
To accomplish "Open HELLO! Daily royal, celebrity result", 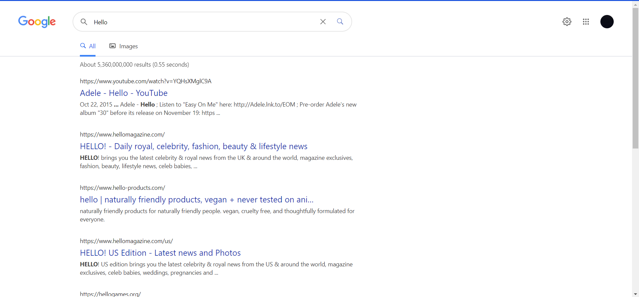I will pyautogui.click(x=194, y=146).
